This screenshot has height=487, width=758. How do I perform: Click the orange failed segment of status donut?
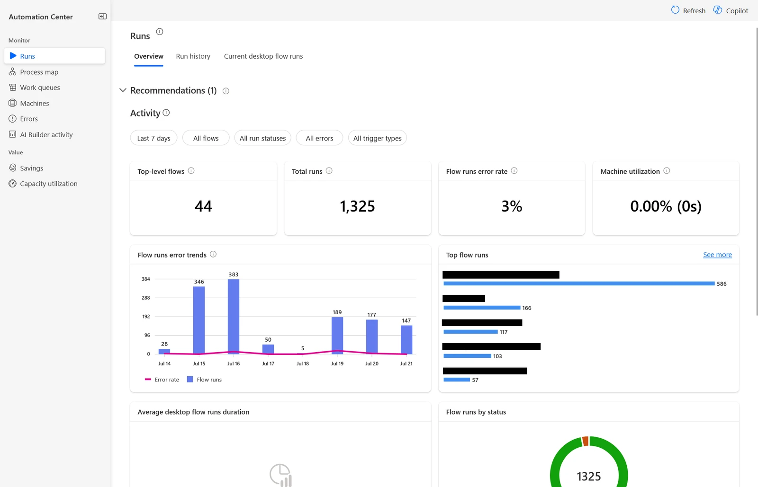[586, 441]
